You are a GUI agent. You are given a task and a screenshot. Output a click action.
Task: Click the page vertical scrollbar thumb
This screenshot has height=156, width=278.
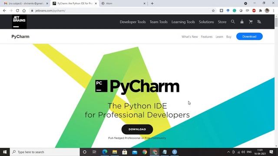pyautogui.click(x=276, y=22)
